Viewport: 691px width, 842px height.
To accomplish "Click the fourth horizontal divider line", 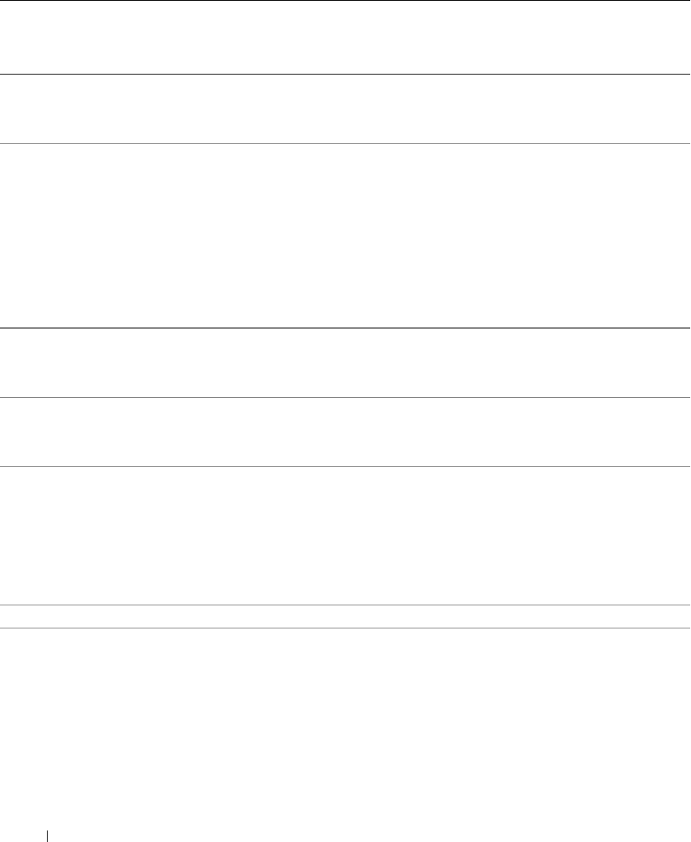I will pyautogui.click(x=345, y=329).
